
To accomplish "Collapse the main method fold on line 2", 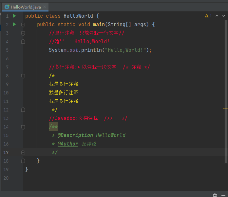I will tap(23, 25).
